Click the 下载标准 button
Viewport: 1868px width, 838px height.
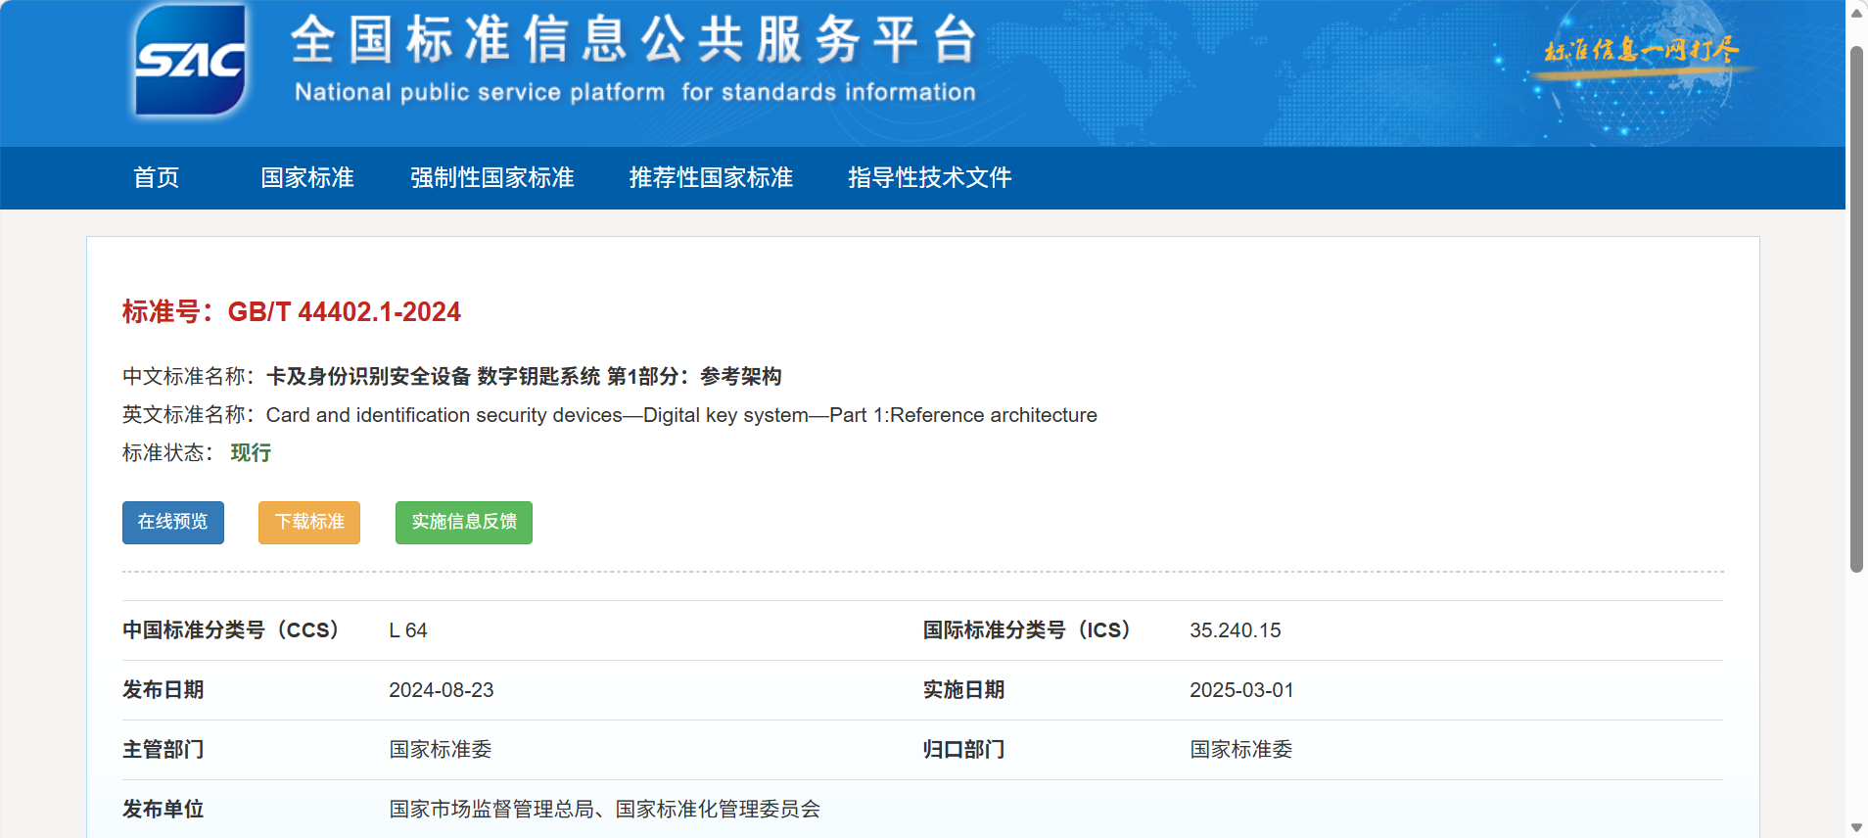309,522
